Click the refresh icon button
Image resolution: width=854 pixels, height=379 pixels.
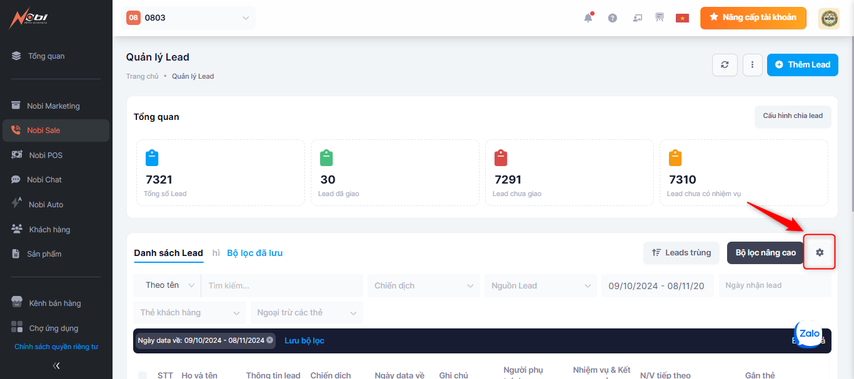(725, 65)
